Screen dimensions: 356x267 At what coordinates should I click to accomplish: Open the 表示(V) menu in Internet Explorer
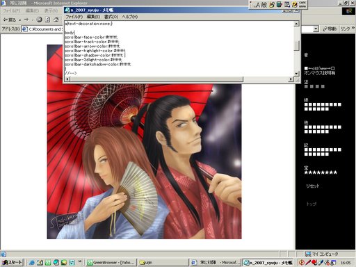pos(51,10)
